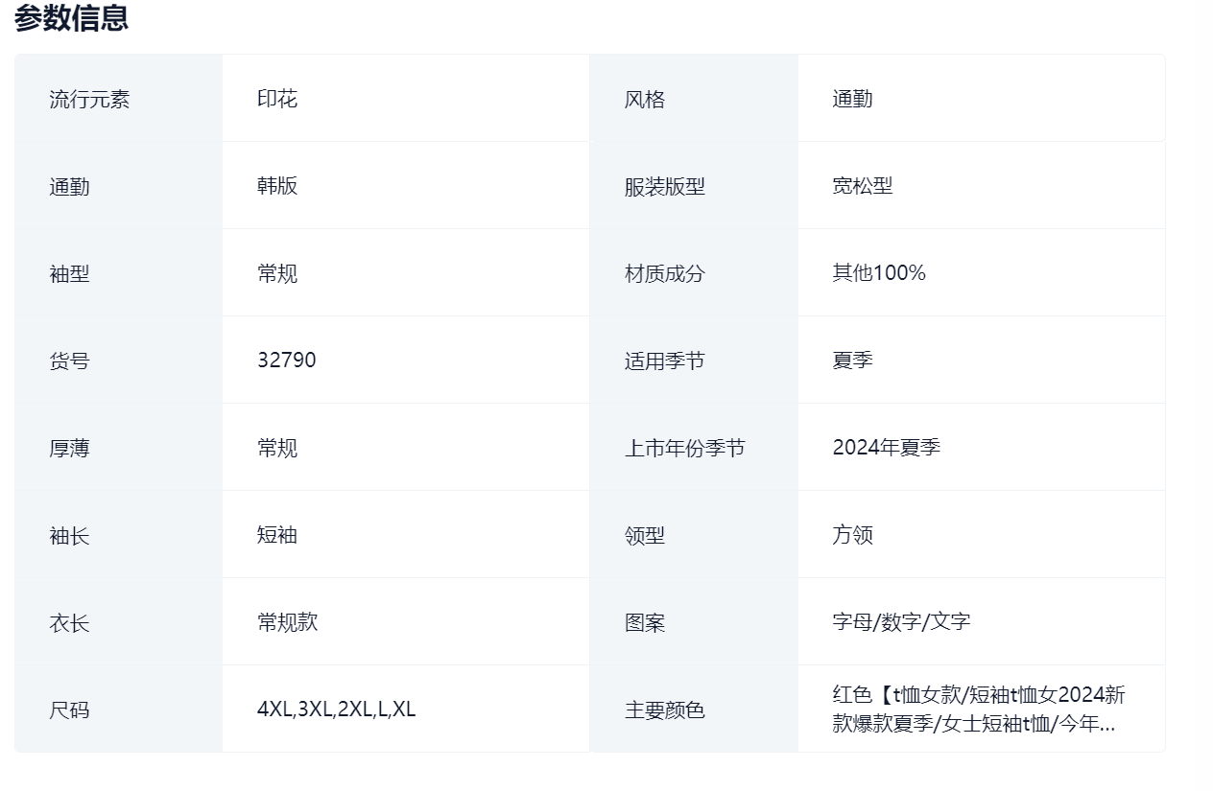This screenshot has width=1213, height=791.
Task: Click the 其他100% value cell
Action: pyautogui.click(x=879, y=273)
